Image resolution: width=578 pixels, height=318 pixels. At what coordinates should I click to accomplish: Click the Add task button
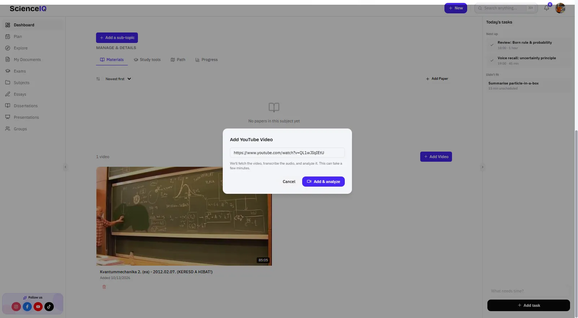[529, 305]
